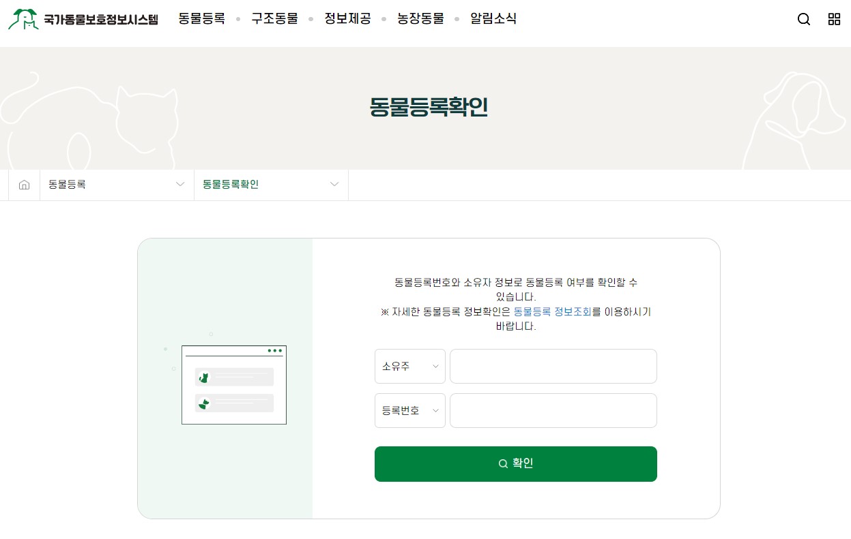Screen dimensions: 851x539
Task: Open the 구조동물 menu
Action: [x=274, y=19]
